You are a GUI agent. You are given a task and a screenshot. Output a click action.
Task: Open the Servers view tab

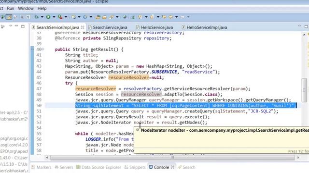64,167
